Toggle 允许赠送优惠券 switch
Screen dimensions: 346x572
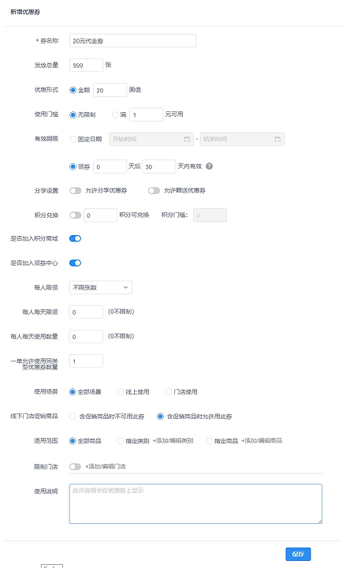[154, 190]
